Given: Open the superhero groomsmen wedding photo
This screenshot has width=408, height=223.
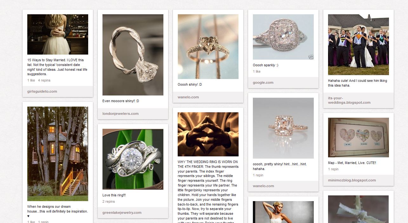Looking at the screenshot, I should tap(359, 45).
